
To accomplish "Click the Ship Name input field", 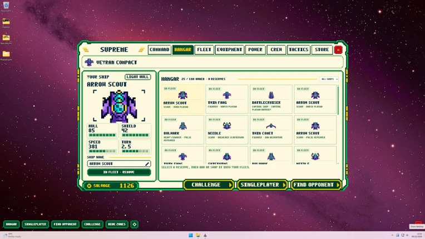I will coord(119,164).
